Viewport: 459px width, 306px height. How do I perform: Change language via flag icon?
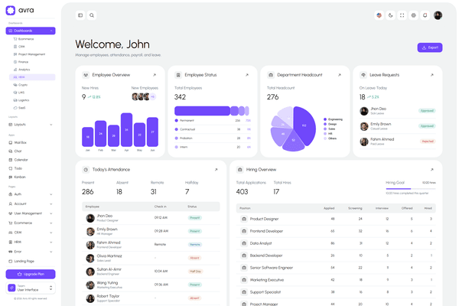(379, 15)
